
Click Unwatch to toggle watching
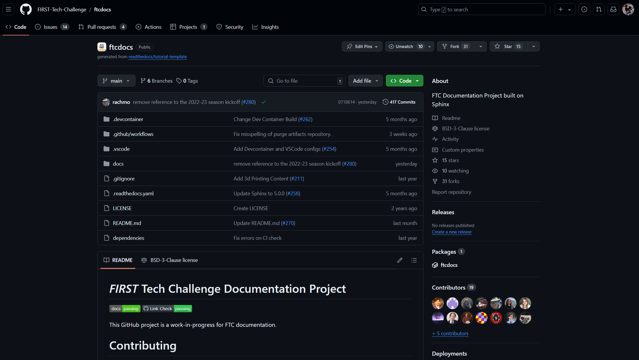click(x=404, y=47)
